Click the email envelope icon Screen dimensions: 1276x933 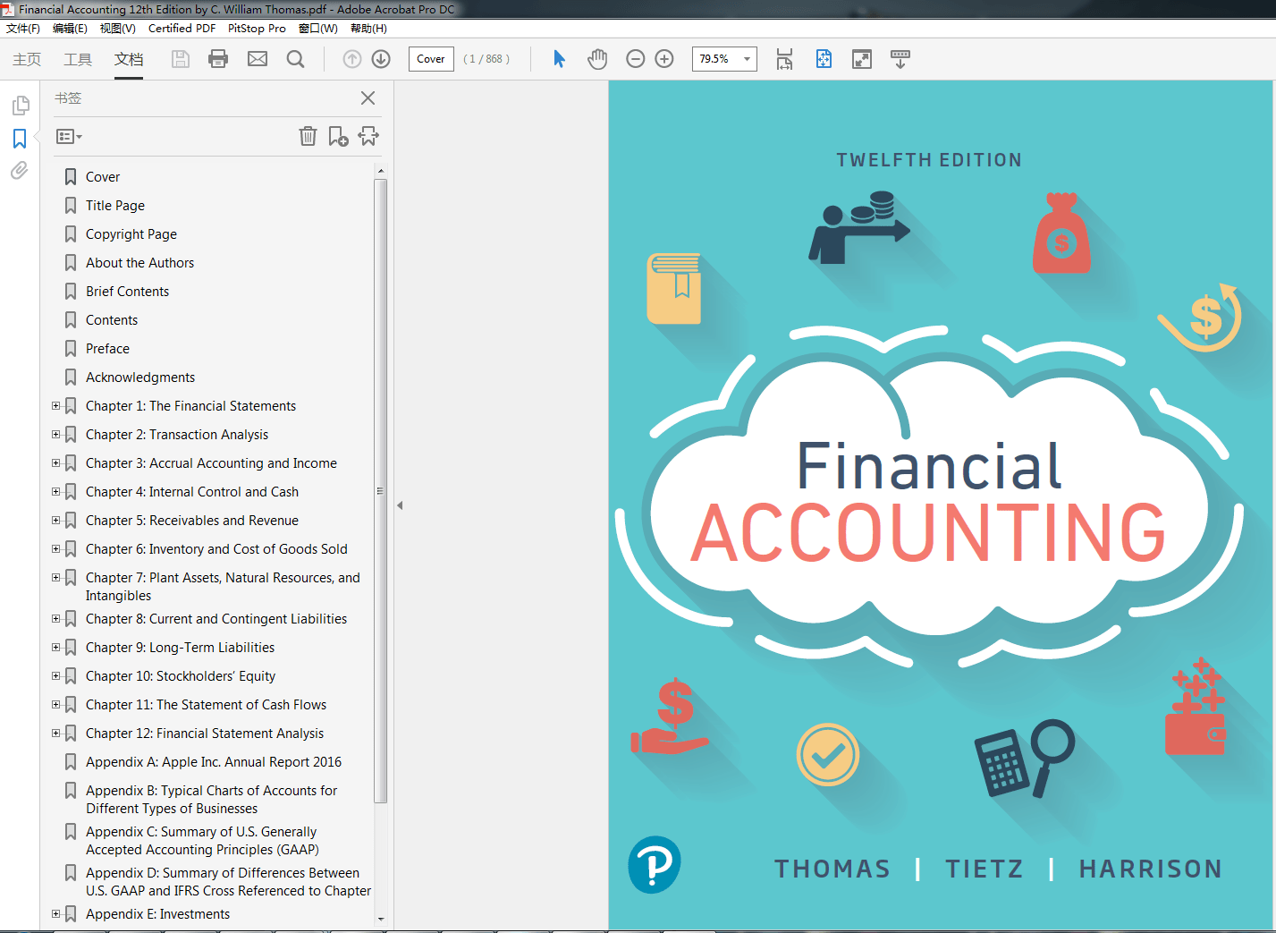tap(258, 59)
